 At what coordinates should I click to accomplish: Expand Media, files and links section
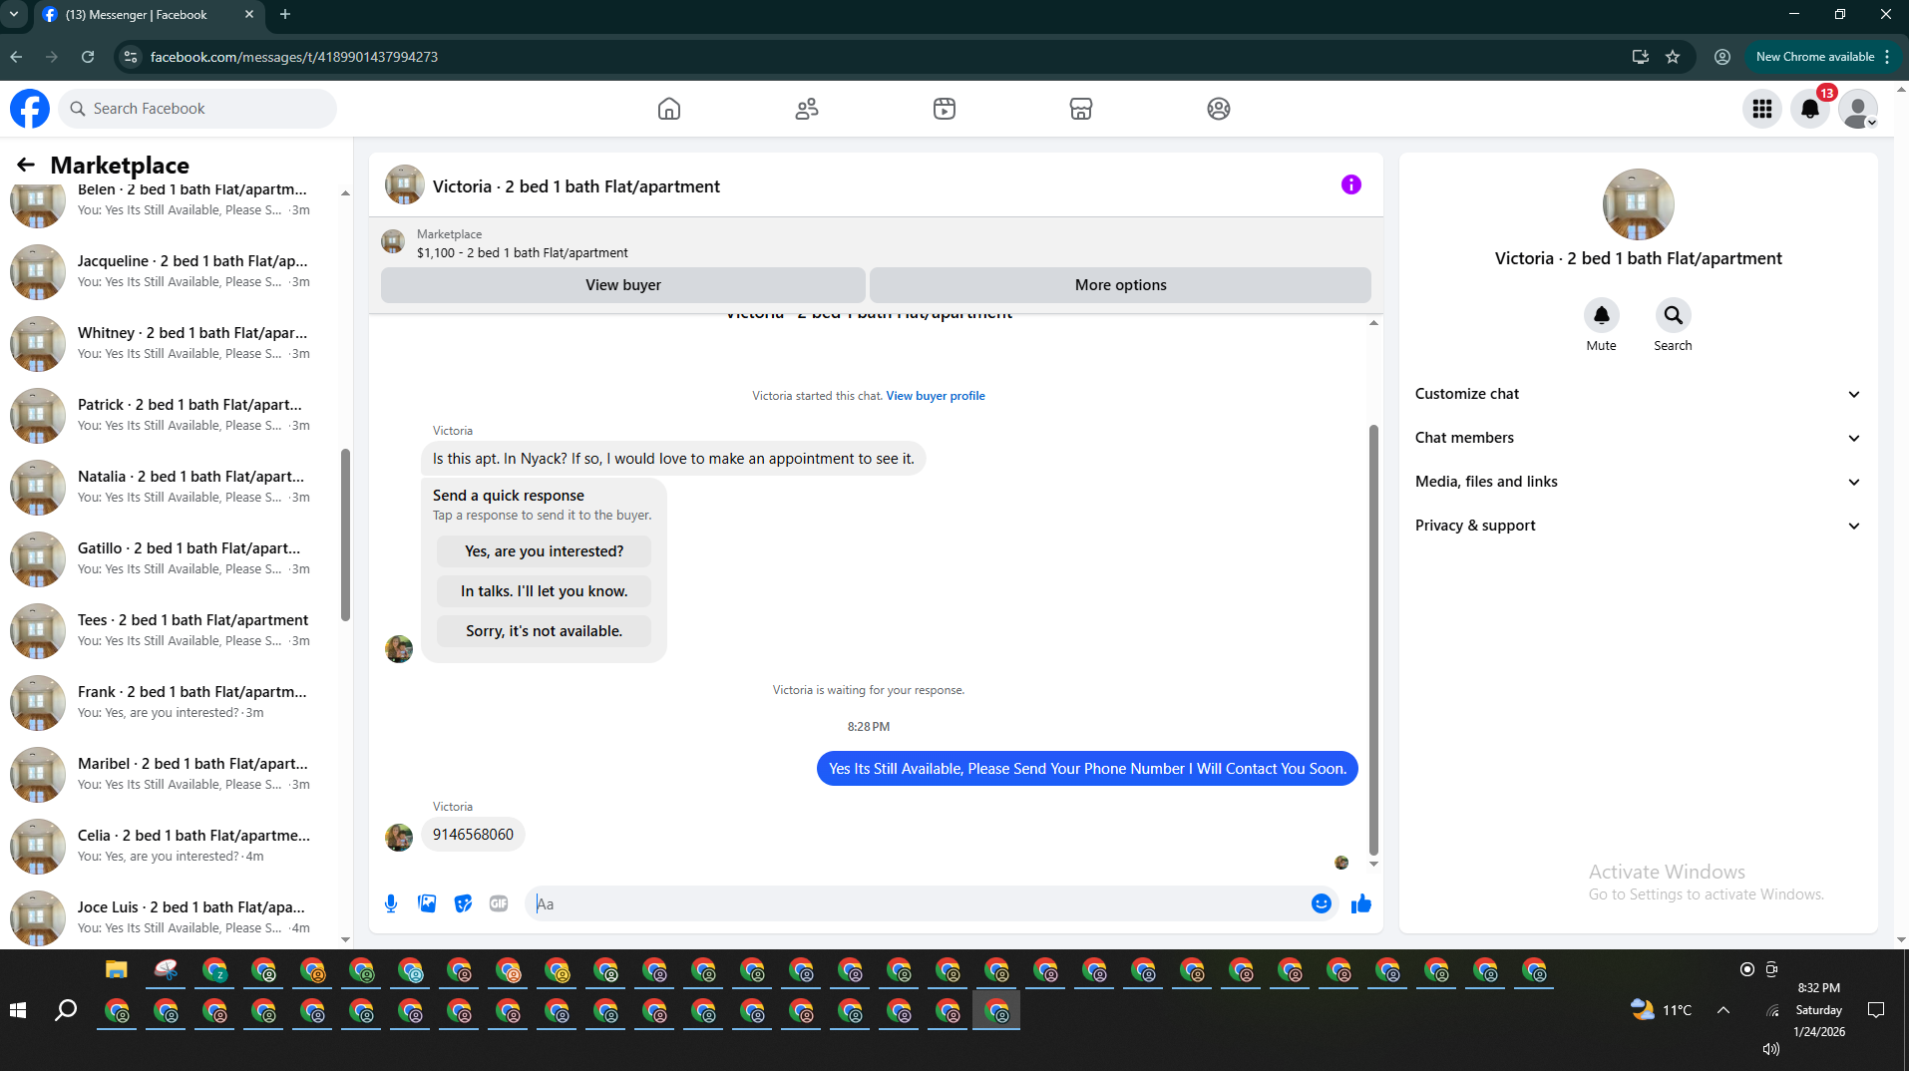(x=1638, y=482)
